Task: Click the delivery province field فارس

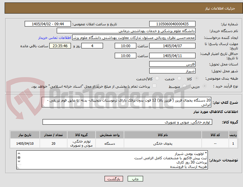Action: click(x=172, y=64)
